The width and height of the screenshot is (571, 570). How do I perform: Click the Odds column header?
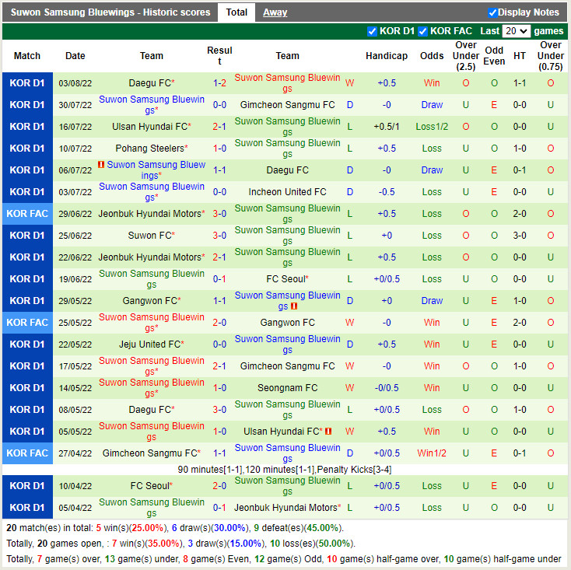[x=432, y=56]
